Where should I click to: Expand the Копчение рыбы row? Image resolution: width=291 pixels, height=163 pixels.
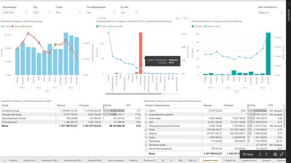click(x=146, y=145)
